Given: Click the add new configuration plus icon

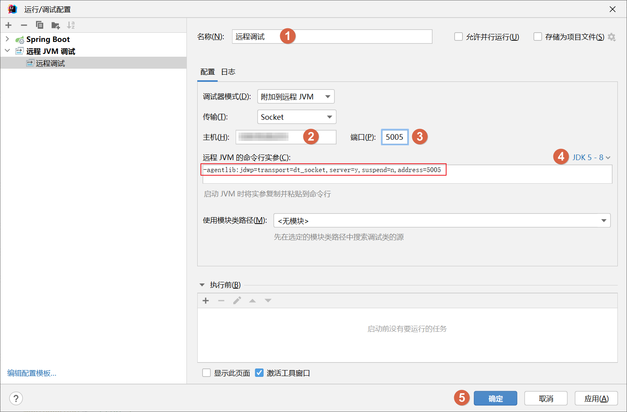Looking at the screenshot, I should tap(8, 25).
